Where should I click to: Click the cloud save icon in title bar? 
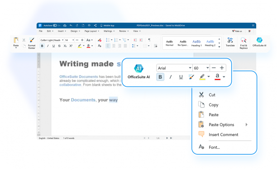tap(65, 25)
